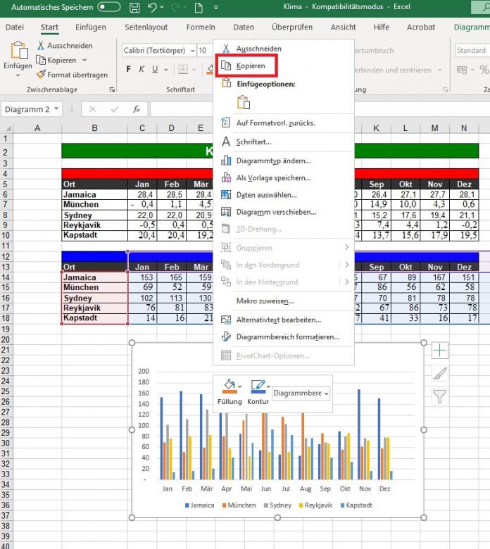Toggle italic K formatting
This screenshot has width=490, height=549.
pyautogui.click(x=142, y=69)
